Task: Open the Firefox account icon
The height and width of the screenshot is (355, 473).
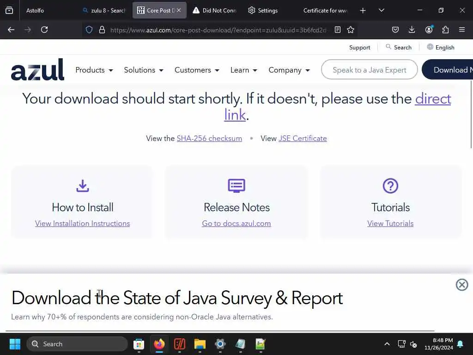Action: 429,30
